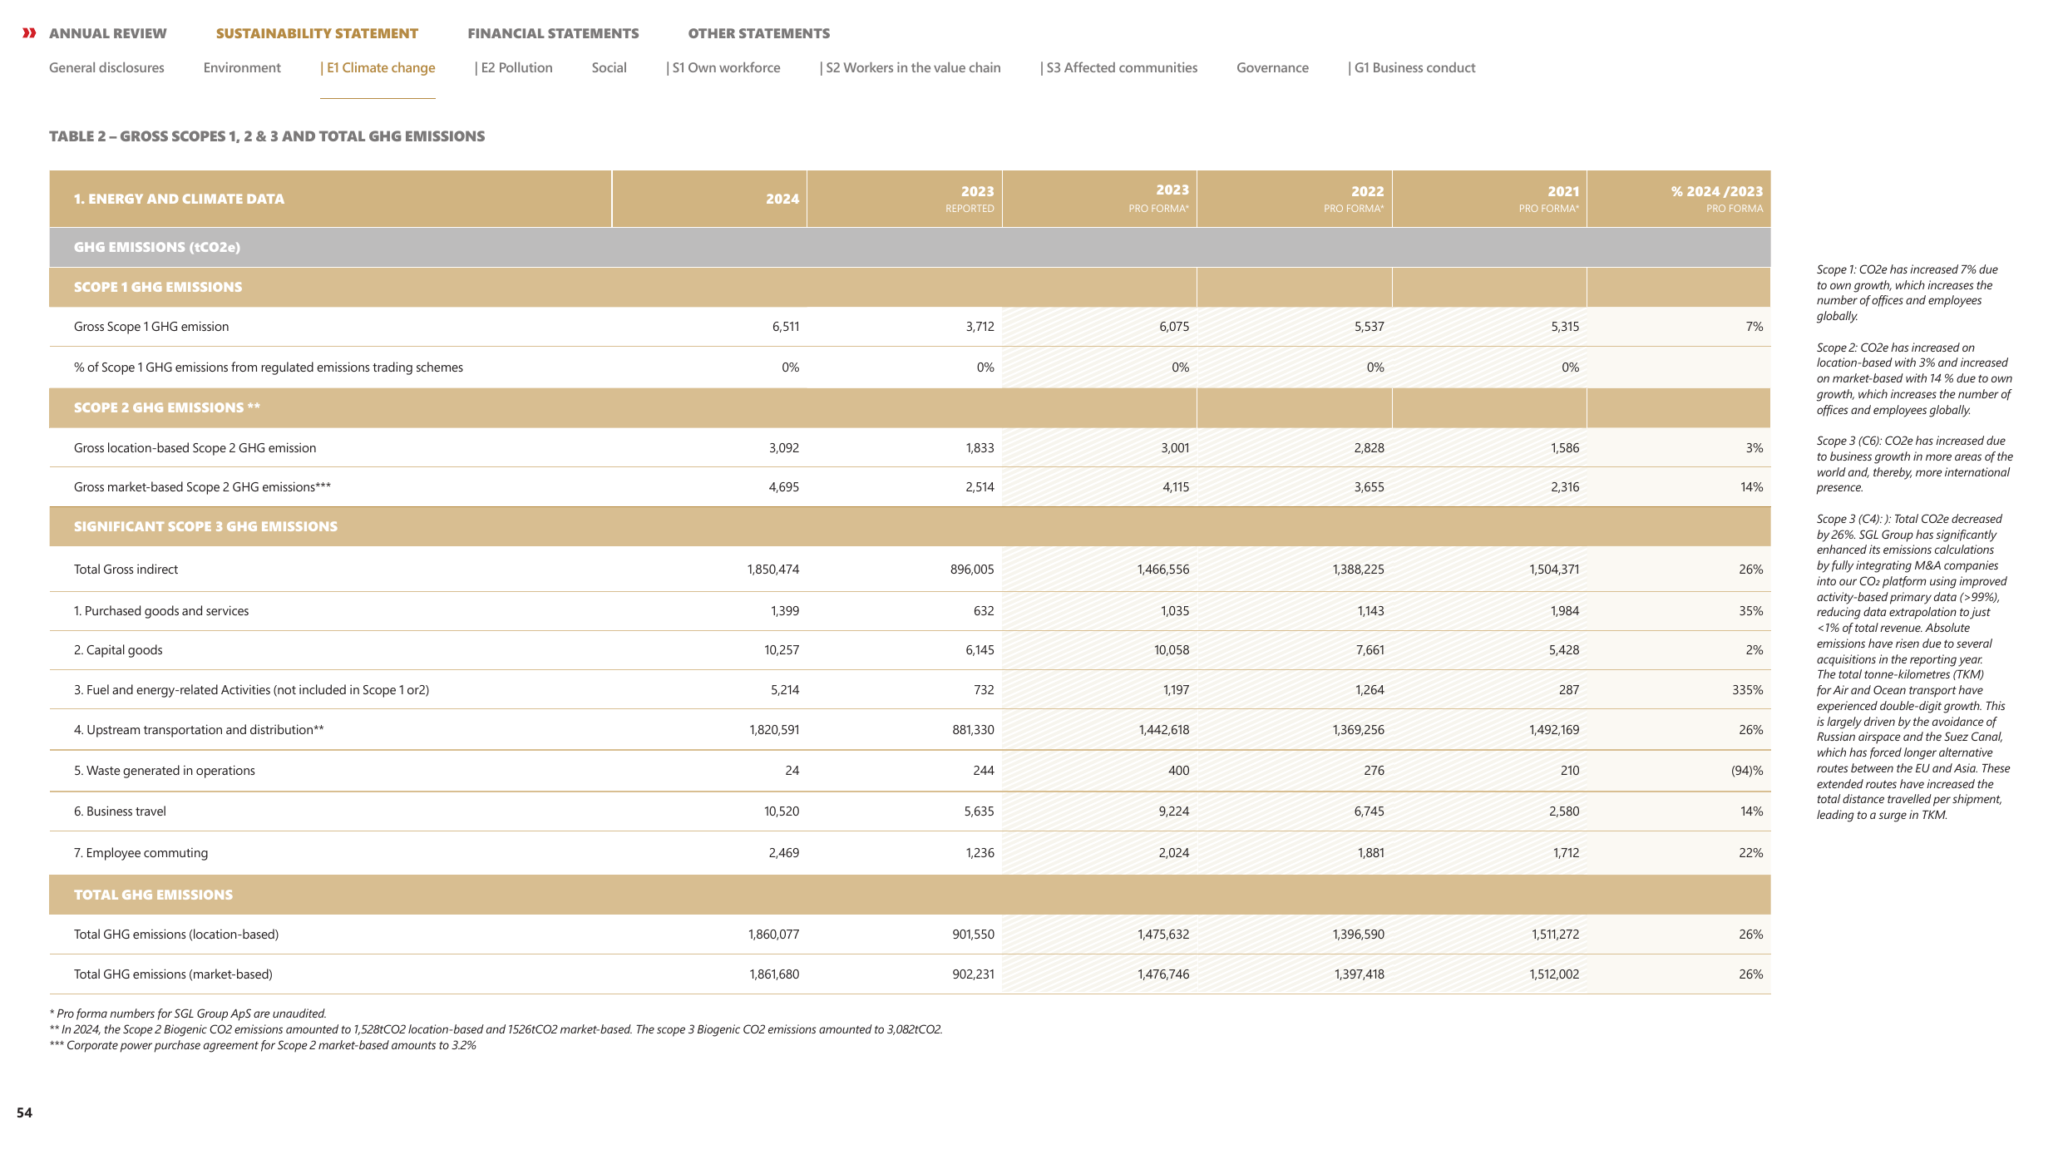2063x1159 pixels.
Task: Select the E1 Climate change subsection
Action: click(x=378, y=68)
